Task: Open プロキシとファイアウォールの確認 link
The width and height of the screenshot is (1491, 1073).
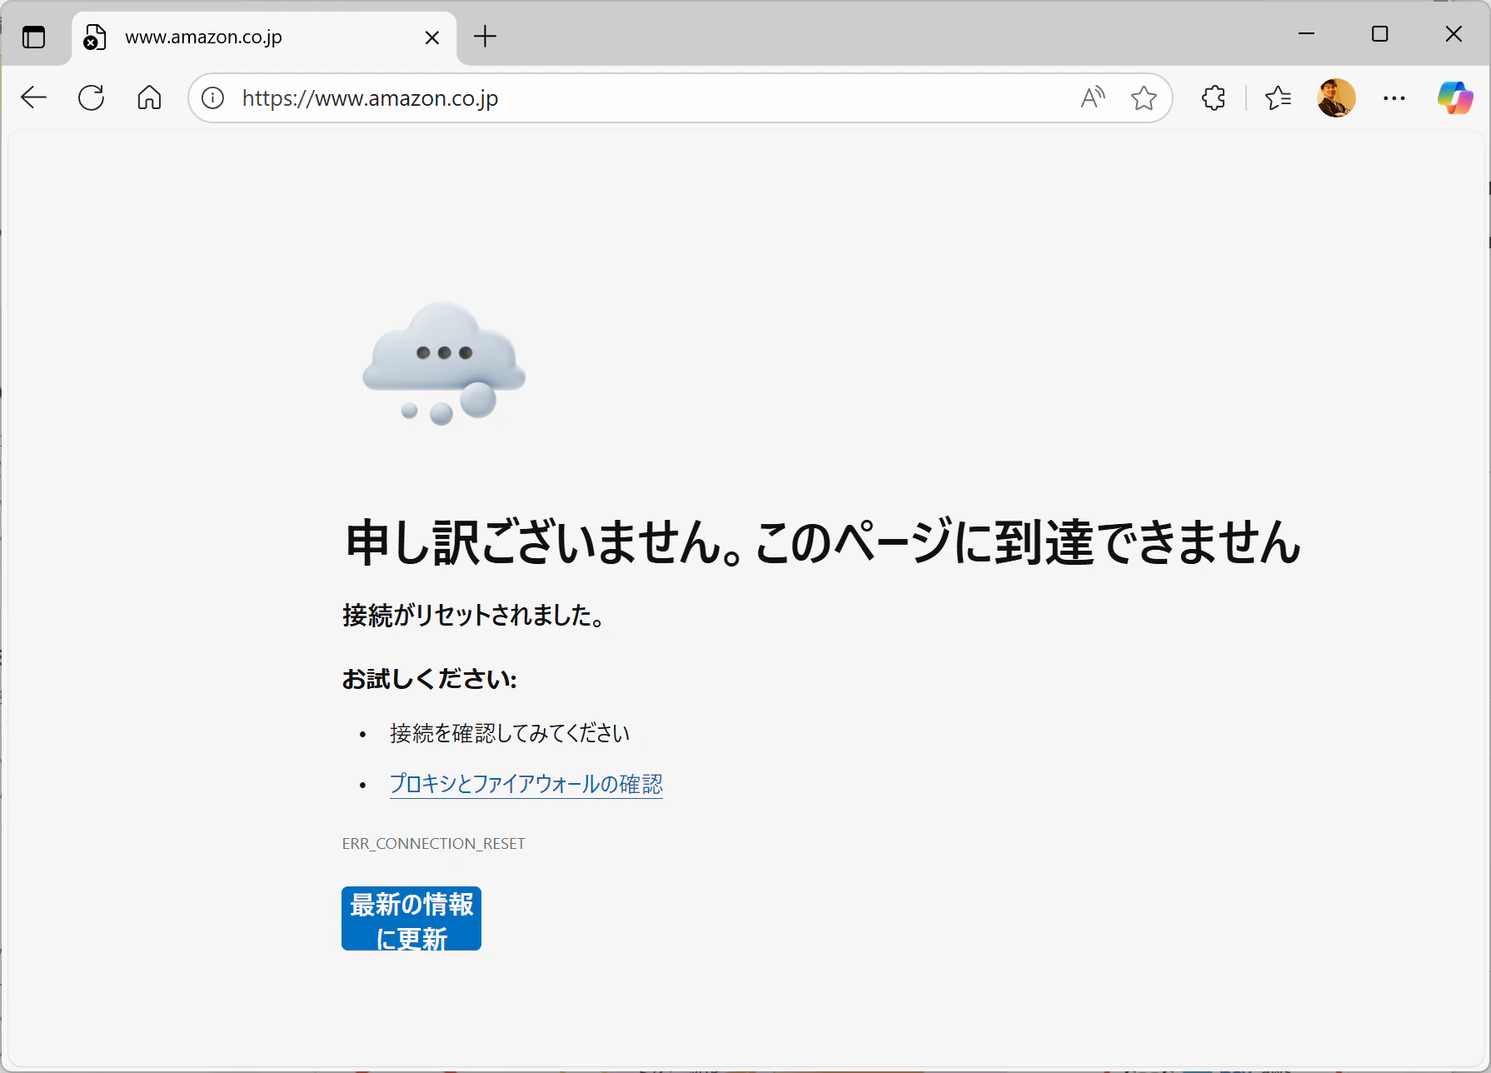Action: coord(526,784)
